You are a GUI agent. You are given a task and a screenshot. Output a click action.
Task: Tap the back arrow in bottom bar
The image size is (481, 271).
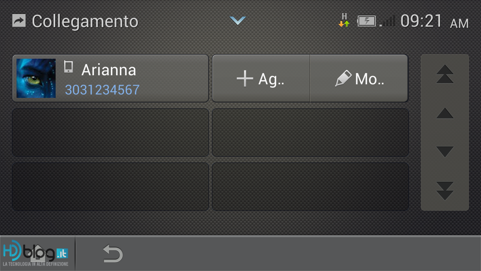tap(113, 253)
